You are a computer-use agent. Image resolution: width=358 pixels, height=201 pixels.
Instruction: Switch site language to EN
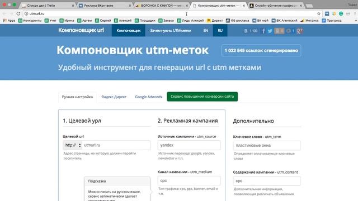(206, 31)
